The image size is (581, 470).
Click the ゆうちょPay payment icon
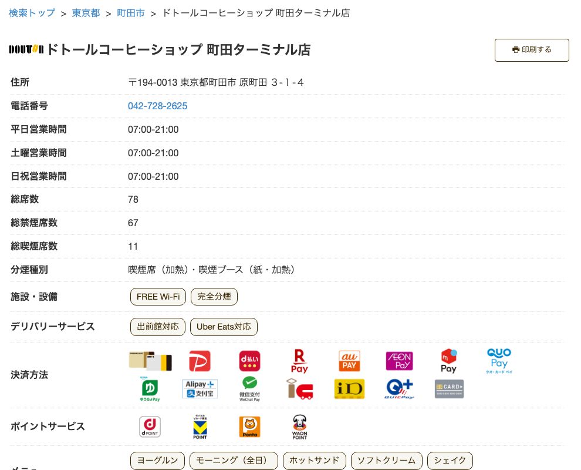(150, 389)
